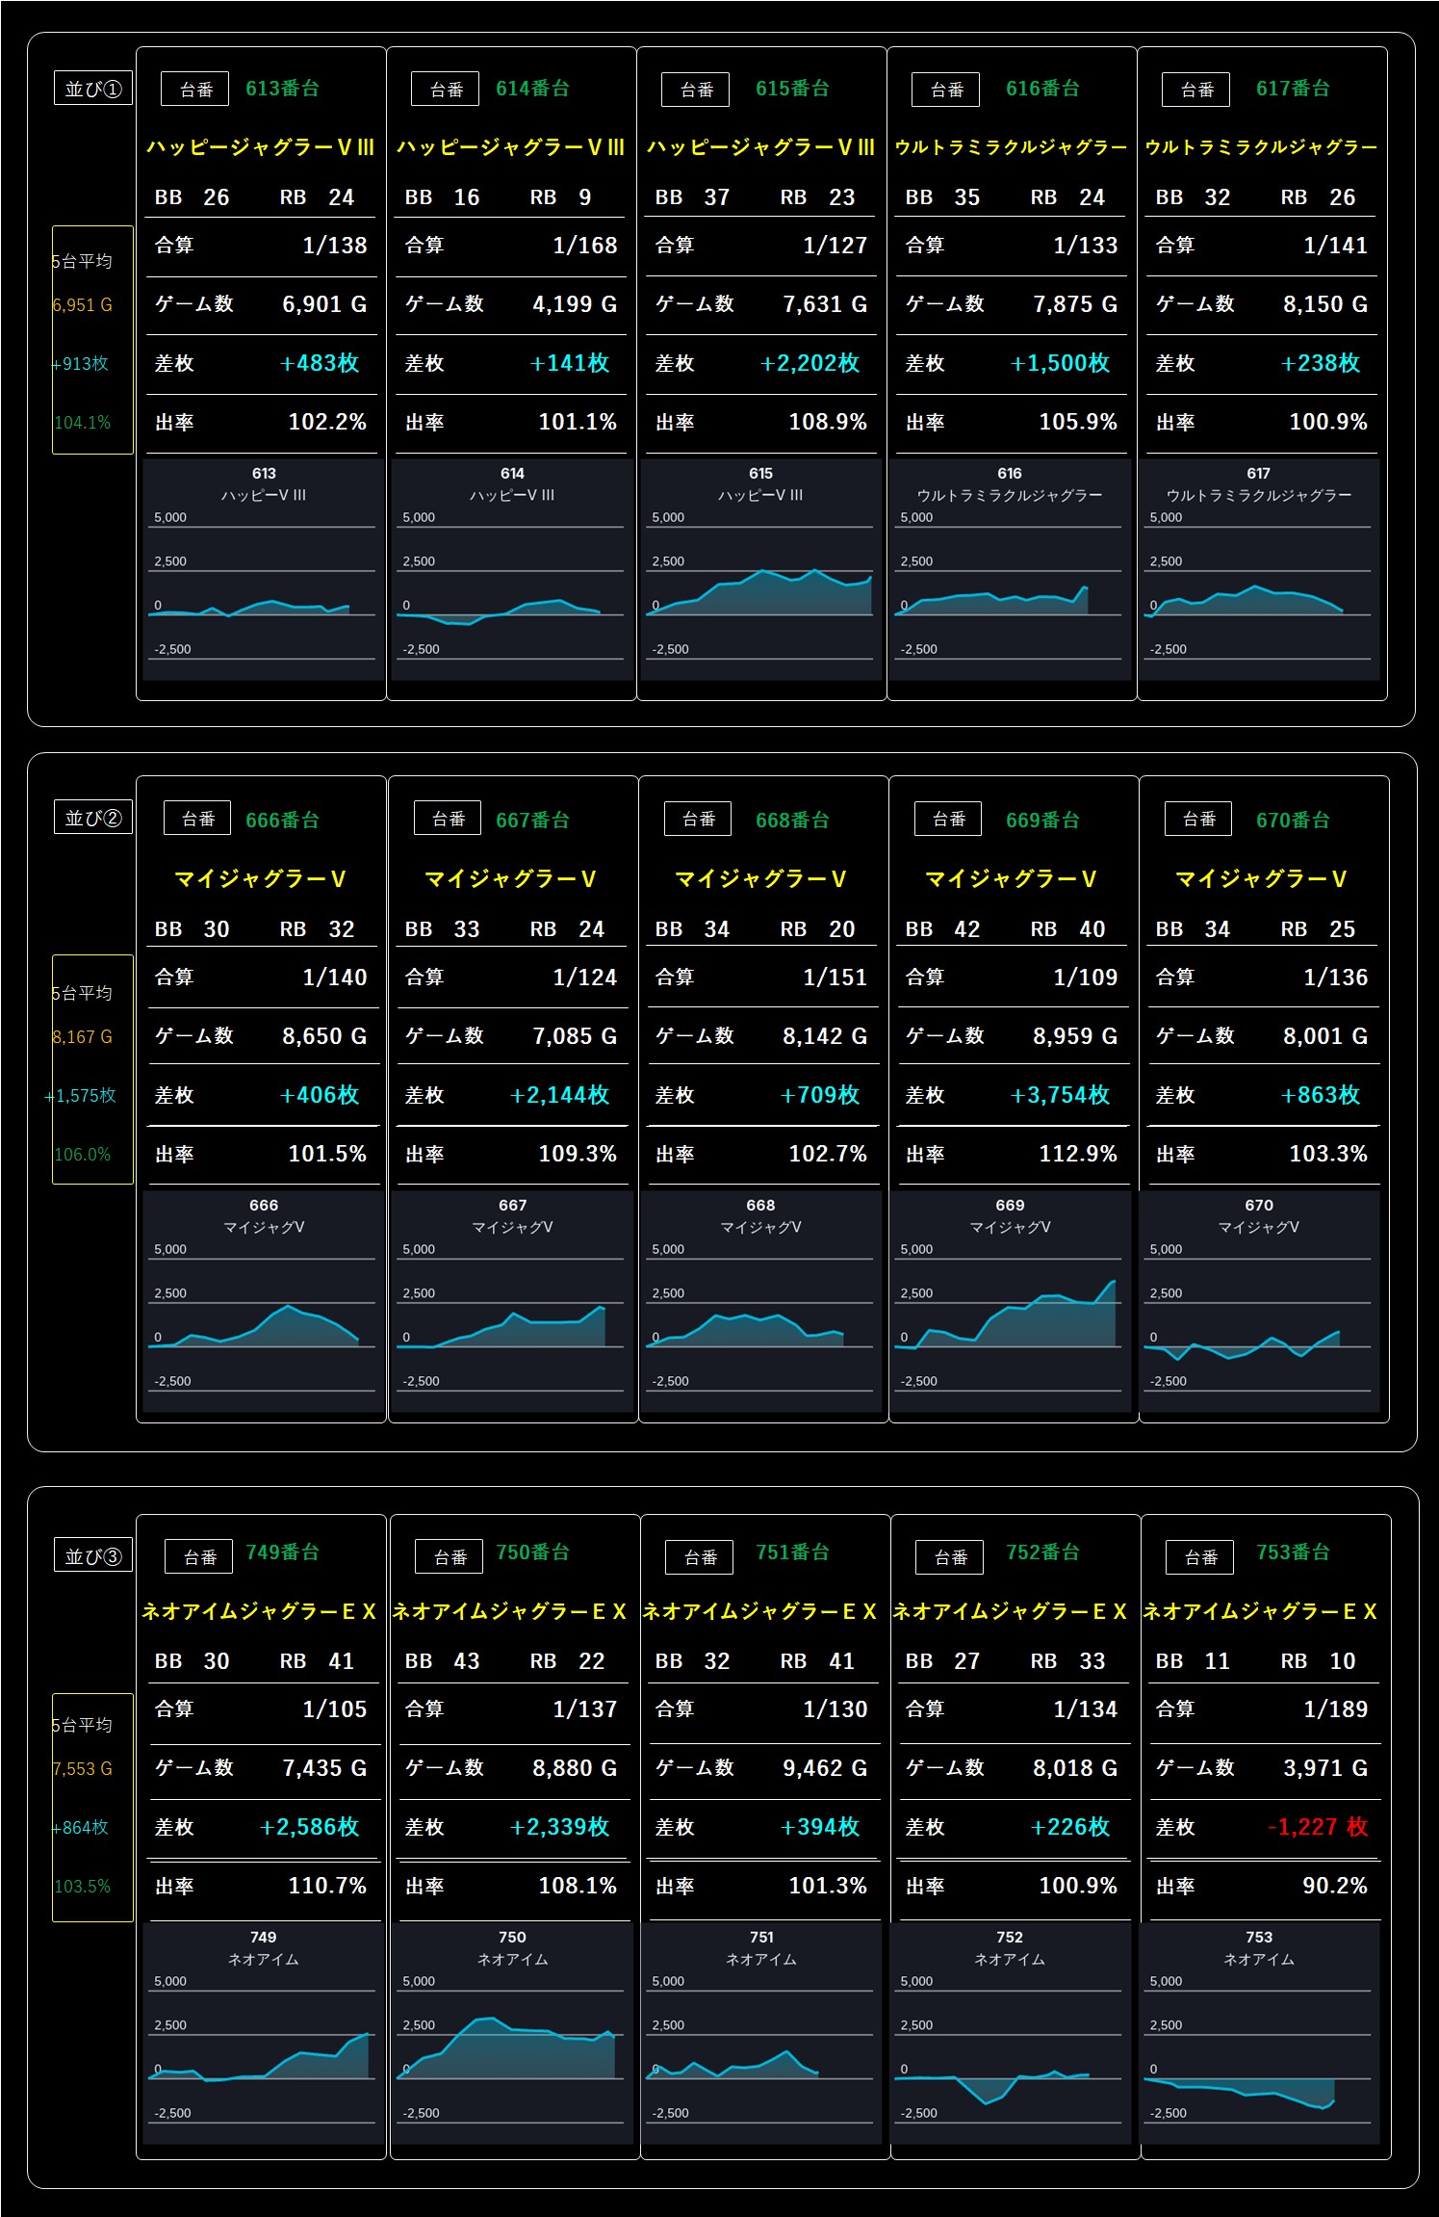Image resolution: width=1439 pixels, height=2217 pixels.
Task: Click the green 615番台 machine number
Action: pyautogui.click(x=792, y=89)
